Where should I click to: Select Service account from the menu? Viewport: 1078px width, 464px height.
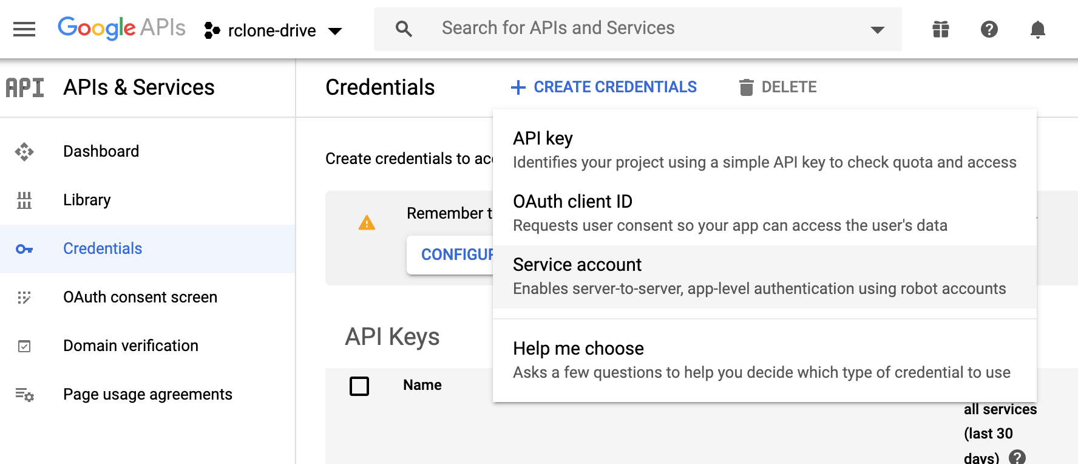point(577,265)
